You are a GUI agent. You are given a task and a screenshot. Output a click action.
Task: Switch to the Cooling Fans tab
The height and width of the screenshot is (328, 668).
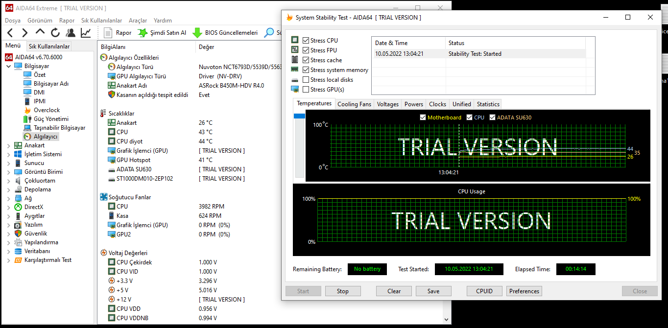(x=355, y=104)
